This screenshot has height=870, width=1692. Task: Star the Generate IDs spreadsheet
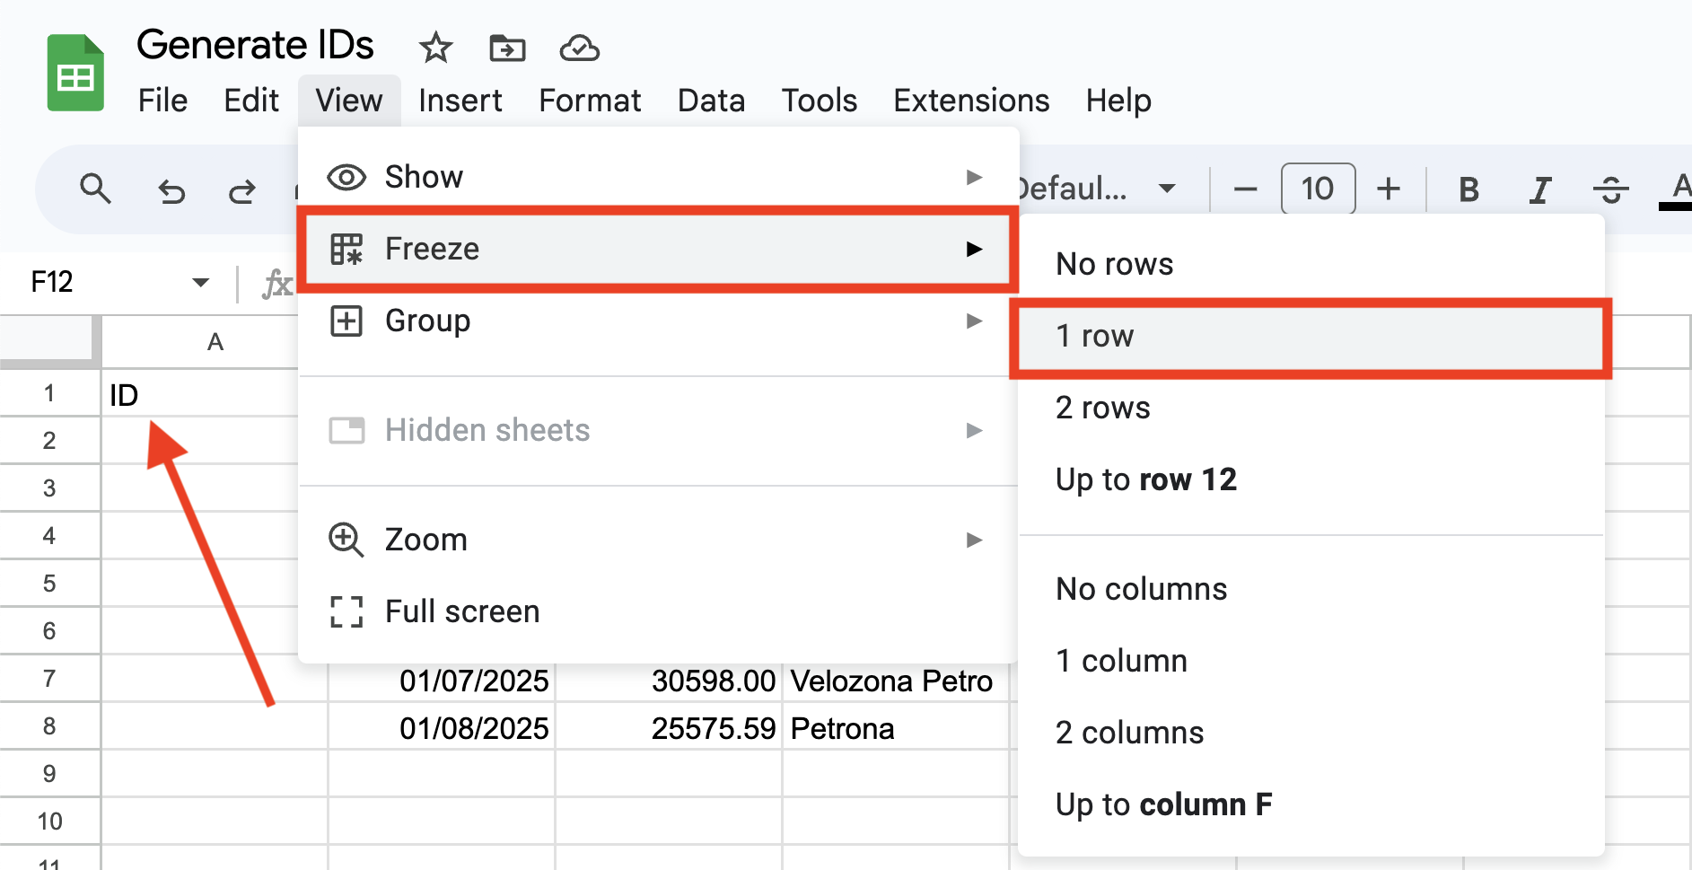pyautogui.click(x=434, y=48)
